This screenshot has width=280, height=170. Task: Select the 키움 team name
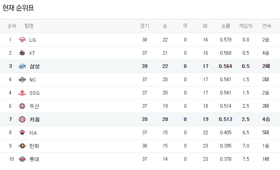click(x=34, y=119)
